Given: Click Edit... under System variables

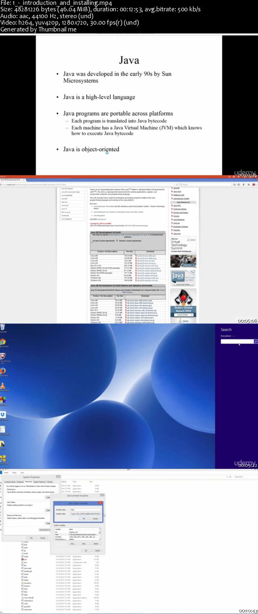Looking at the screenshot, I should tap(84, 544).
